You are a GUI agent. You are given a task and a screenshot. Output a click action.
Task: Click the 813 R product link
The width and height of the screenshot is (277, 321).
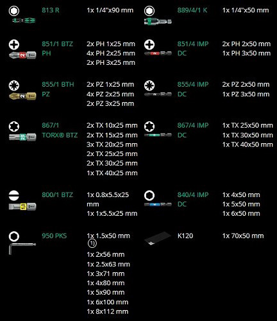[x=51, y=10]
